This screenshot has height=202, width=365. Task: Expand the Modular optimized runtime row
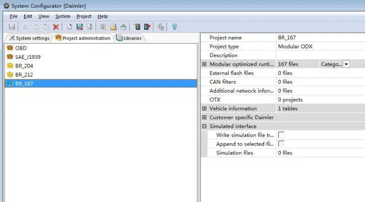(204, 64)
